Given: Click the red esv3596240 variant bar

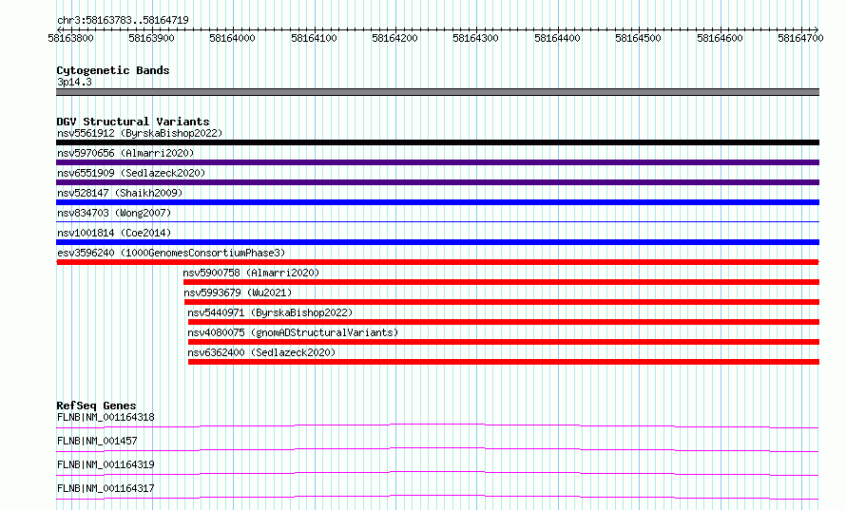Looking at the screenshot, I should [437, 262].
